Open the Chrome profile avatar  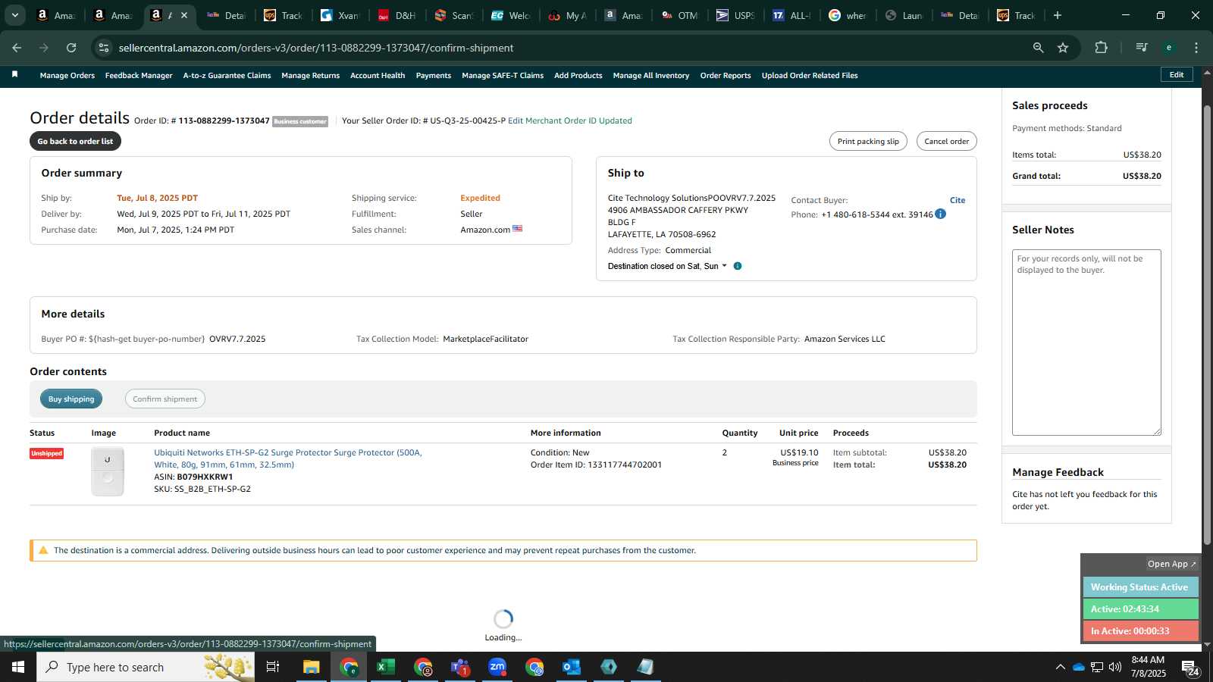point(1169,48)
